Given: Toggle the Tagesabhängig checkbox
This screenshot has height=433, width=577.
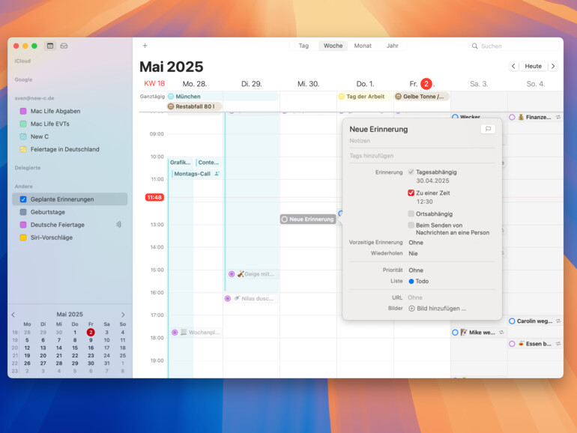Looking at the screenshot, I should pos(411,172).
